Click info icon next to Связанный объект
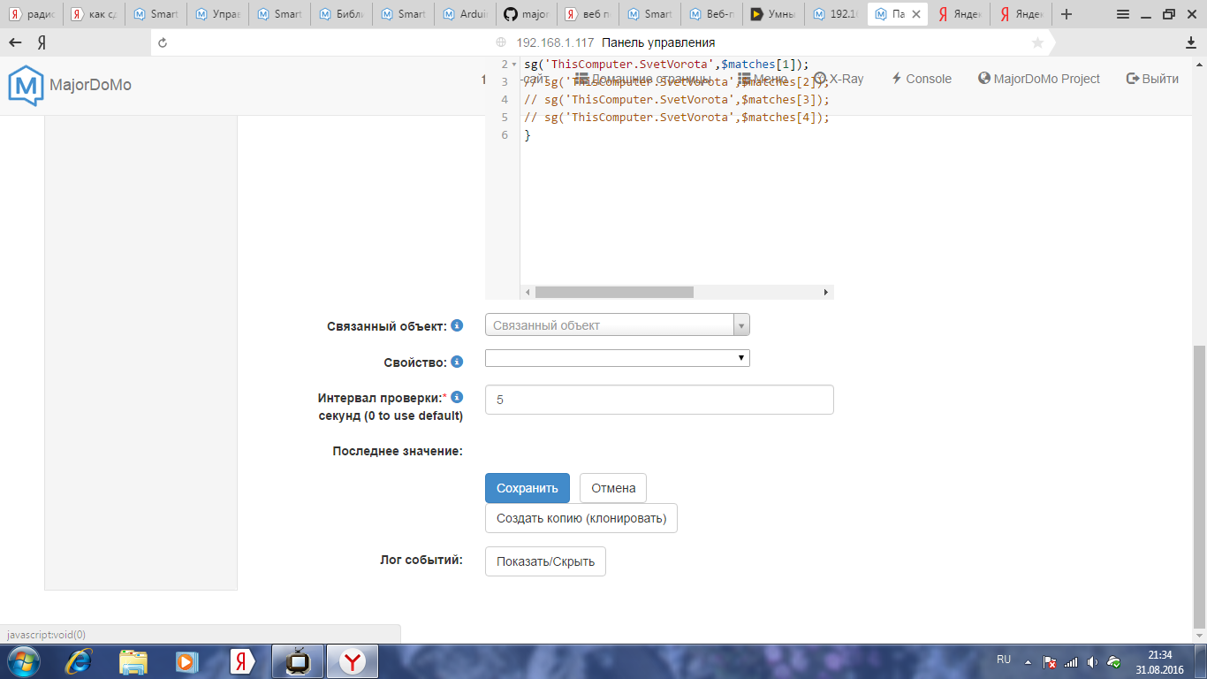The image size is (1207, 679). point(457,325)
